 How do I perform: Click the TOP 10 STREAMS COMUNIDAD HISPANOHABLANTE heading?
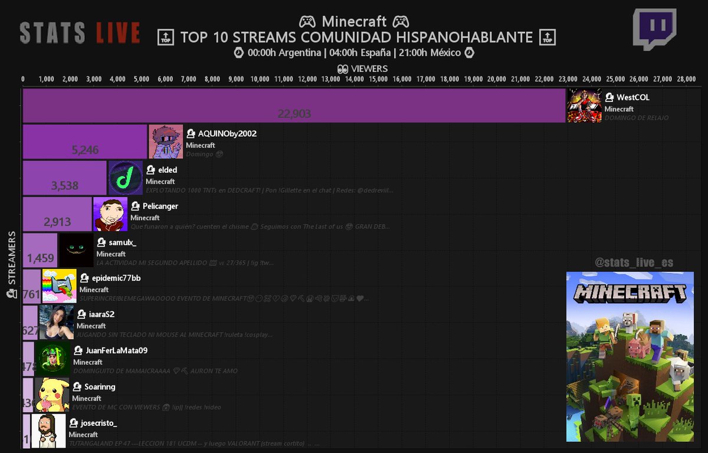pos(356,38)
